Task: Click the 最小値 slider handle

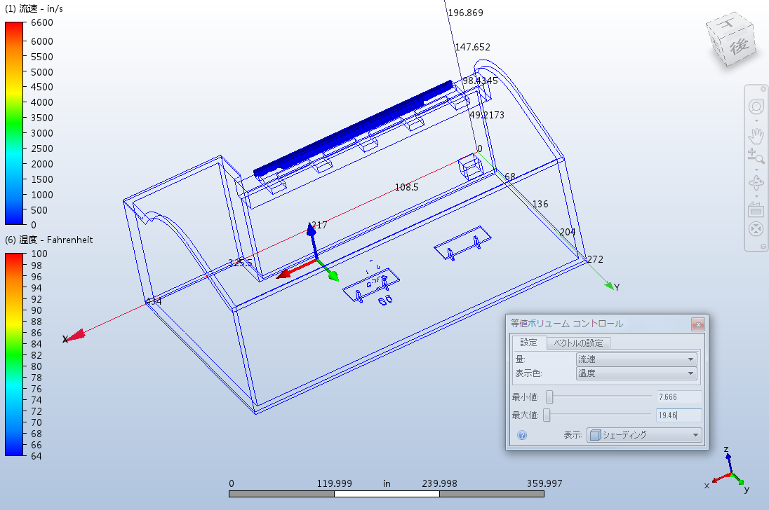Action: point(549,397)
